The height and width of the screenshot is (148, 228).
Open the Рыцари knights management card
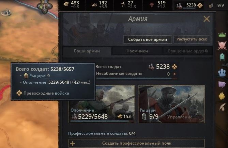click(171, 104)
